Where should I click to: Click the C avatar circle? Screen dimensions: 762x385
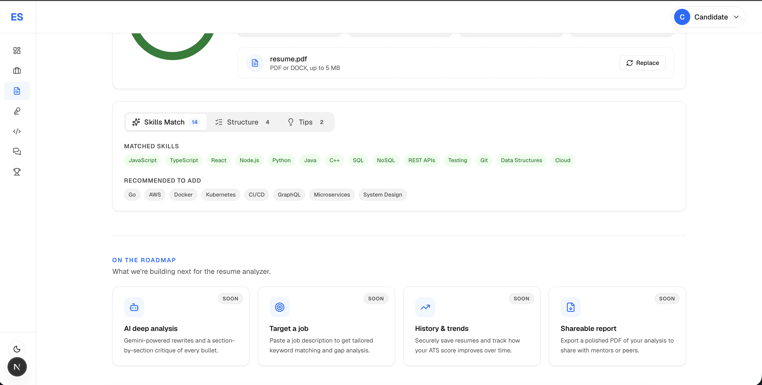coord(682,17)
